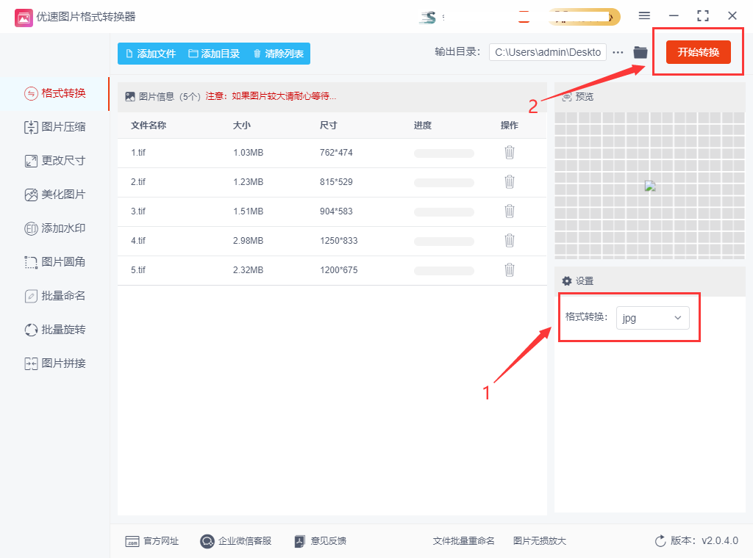Click 添加文件 to add files
753x558 pixels.
(x=151, y=54)
